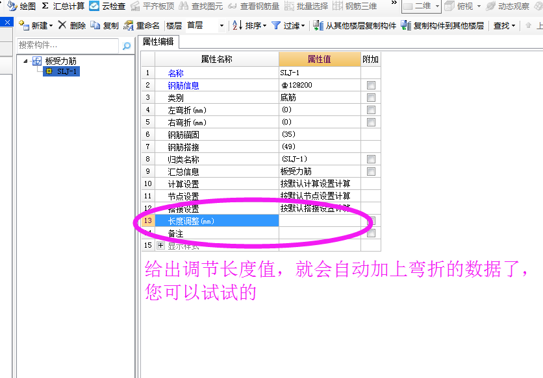
Task: Click the 属性值 column header
Action: [320, 59]
